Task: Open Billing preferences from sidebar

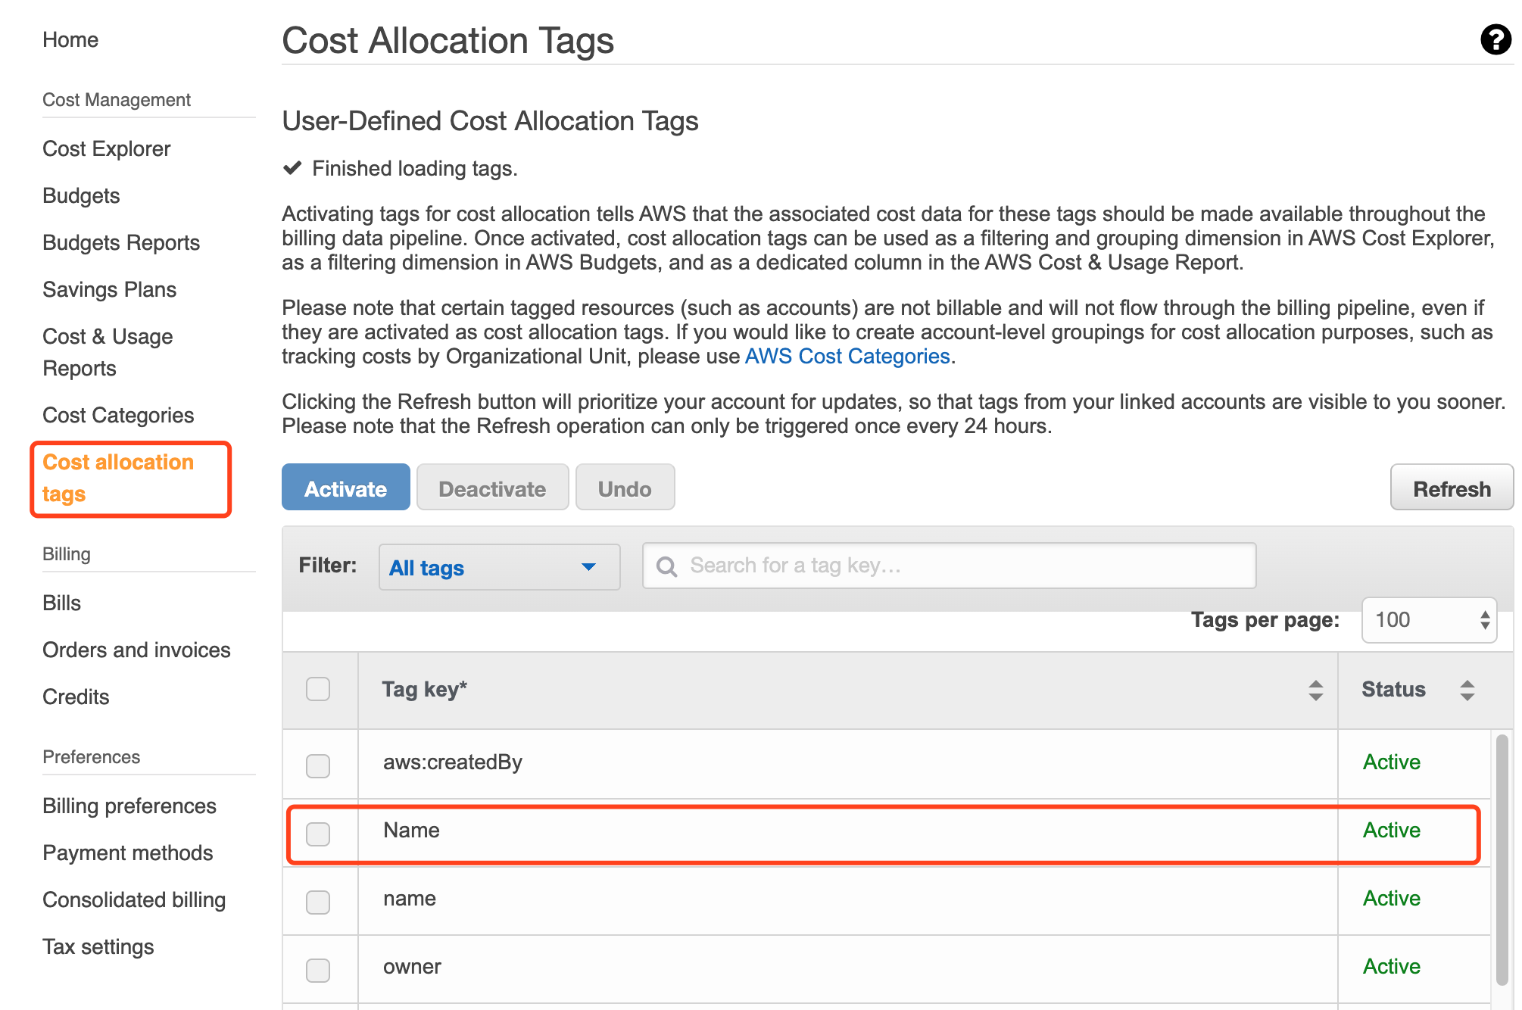Action: click(129, 806)
